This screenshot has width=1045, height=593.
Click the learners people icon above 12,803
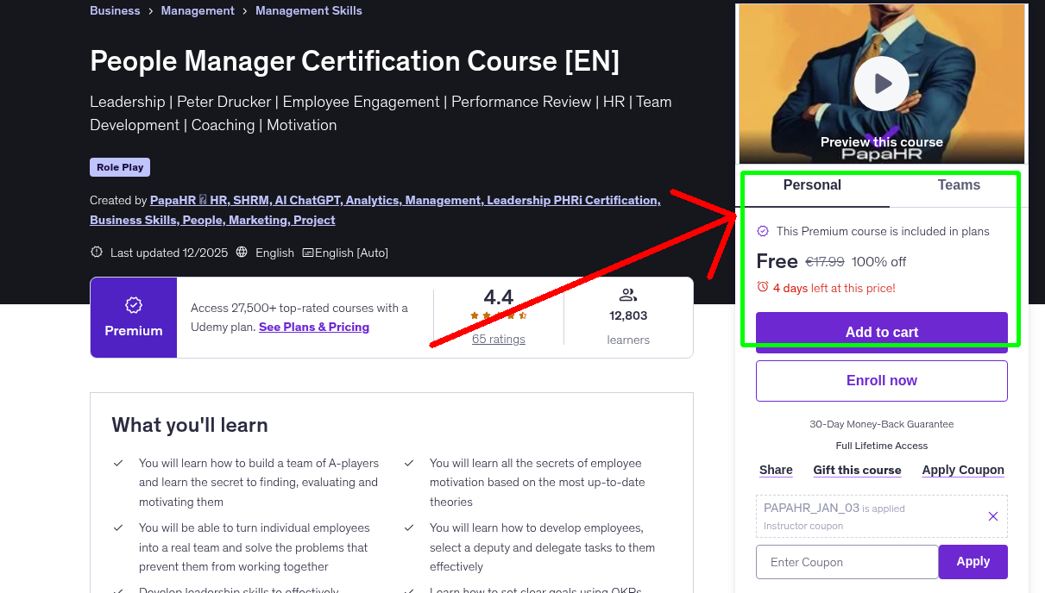(628, 294)
